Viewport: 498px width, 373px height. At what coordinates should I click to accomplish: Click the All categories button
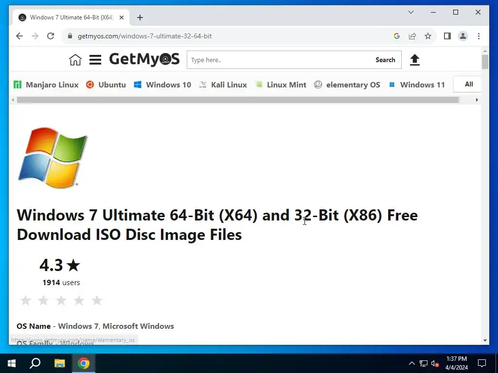pyautogui.click(x=468, y=85)
